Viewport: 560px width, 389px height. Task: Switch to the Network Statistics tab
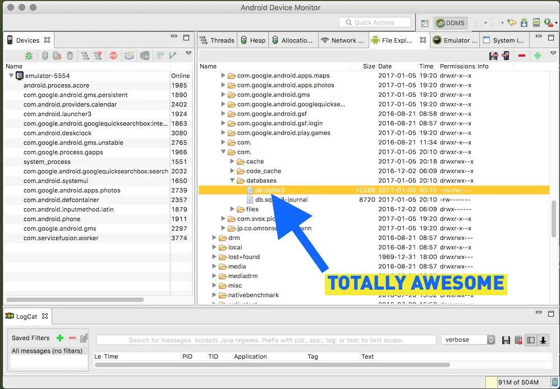pyautogui.click(x=342, y=40)
